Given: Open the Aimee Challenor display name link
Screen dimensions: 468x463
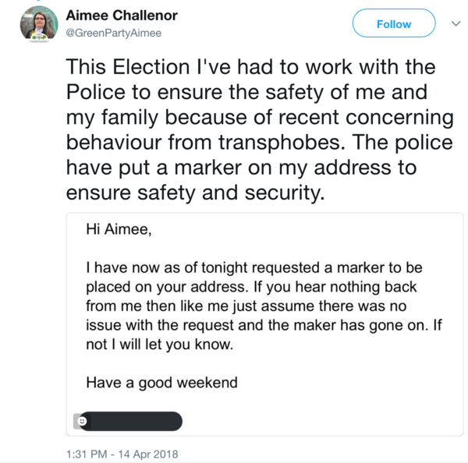Looking at the screenshot, I should (x=132, y=16).
